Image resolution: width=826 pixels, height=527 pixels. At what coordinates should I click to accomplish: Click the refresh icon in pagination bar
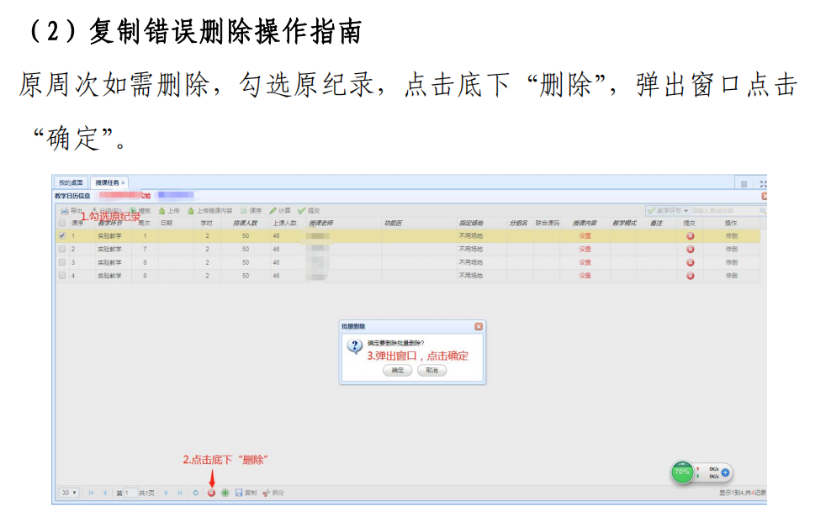(x=195, y=493)
